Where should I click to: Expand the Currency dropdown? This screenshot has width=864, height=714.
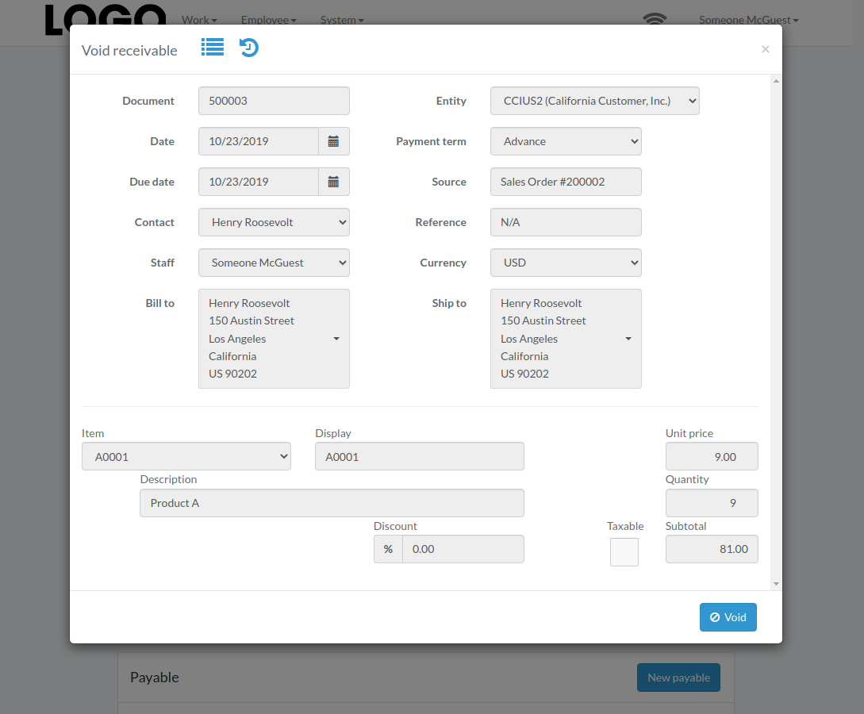566,263
